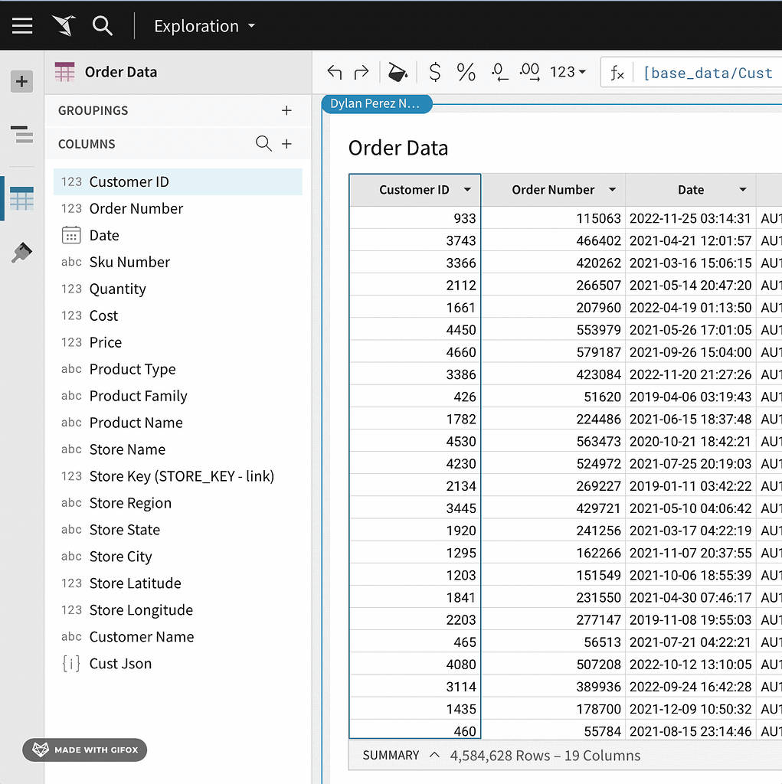Open the 123 number format dropdown
Viewport: 782px width, 784px height.
[568, 71]
